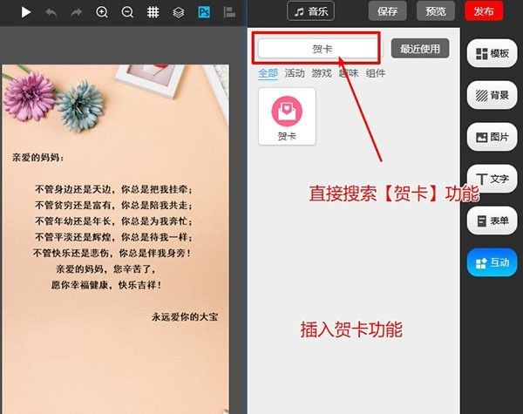Image resolution: width=523 pixels, height=414 pixels.
Task: Insert the pink 贺卡 card component
Action: [287, 117]
